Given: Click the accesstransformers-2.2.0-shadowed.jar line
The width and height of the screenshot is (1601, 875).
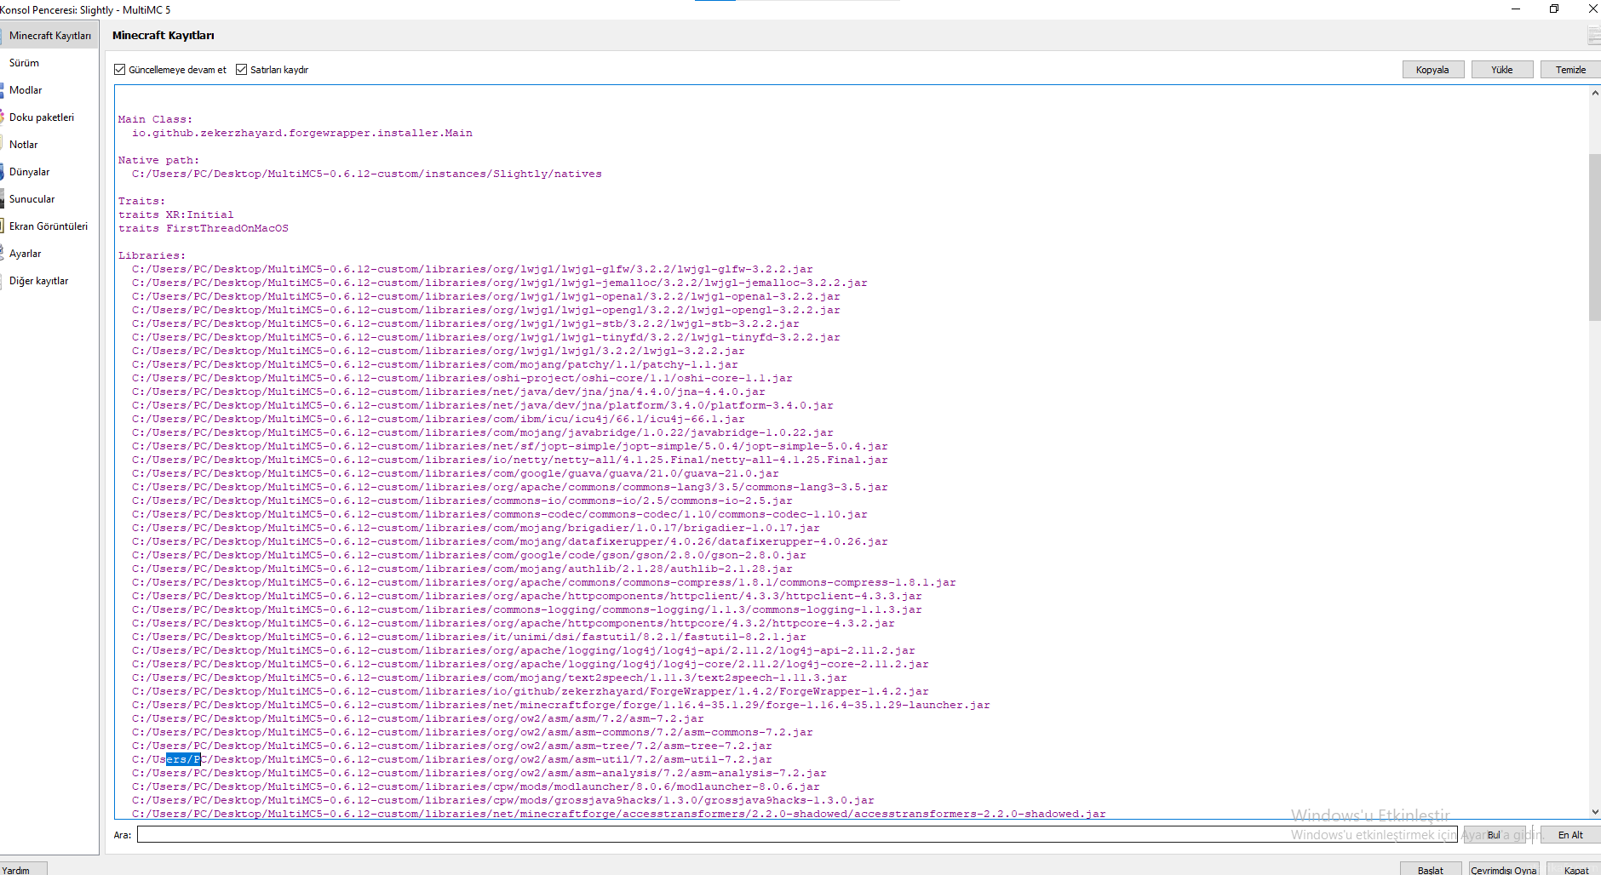Looking at the screenshot, I should coord(618,814).
